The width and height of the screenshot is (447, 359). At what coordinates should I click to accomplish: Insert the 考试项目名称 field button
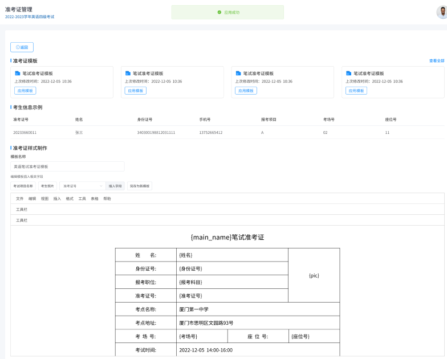click(23, 186)
